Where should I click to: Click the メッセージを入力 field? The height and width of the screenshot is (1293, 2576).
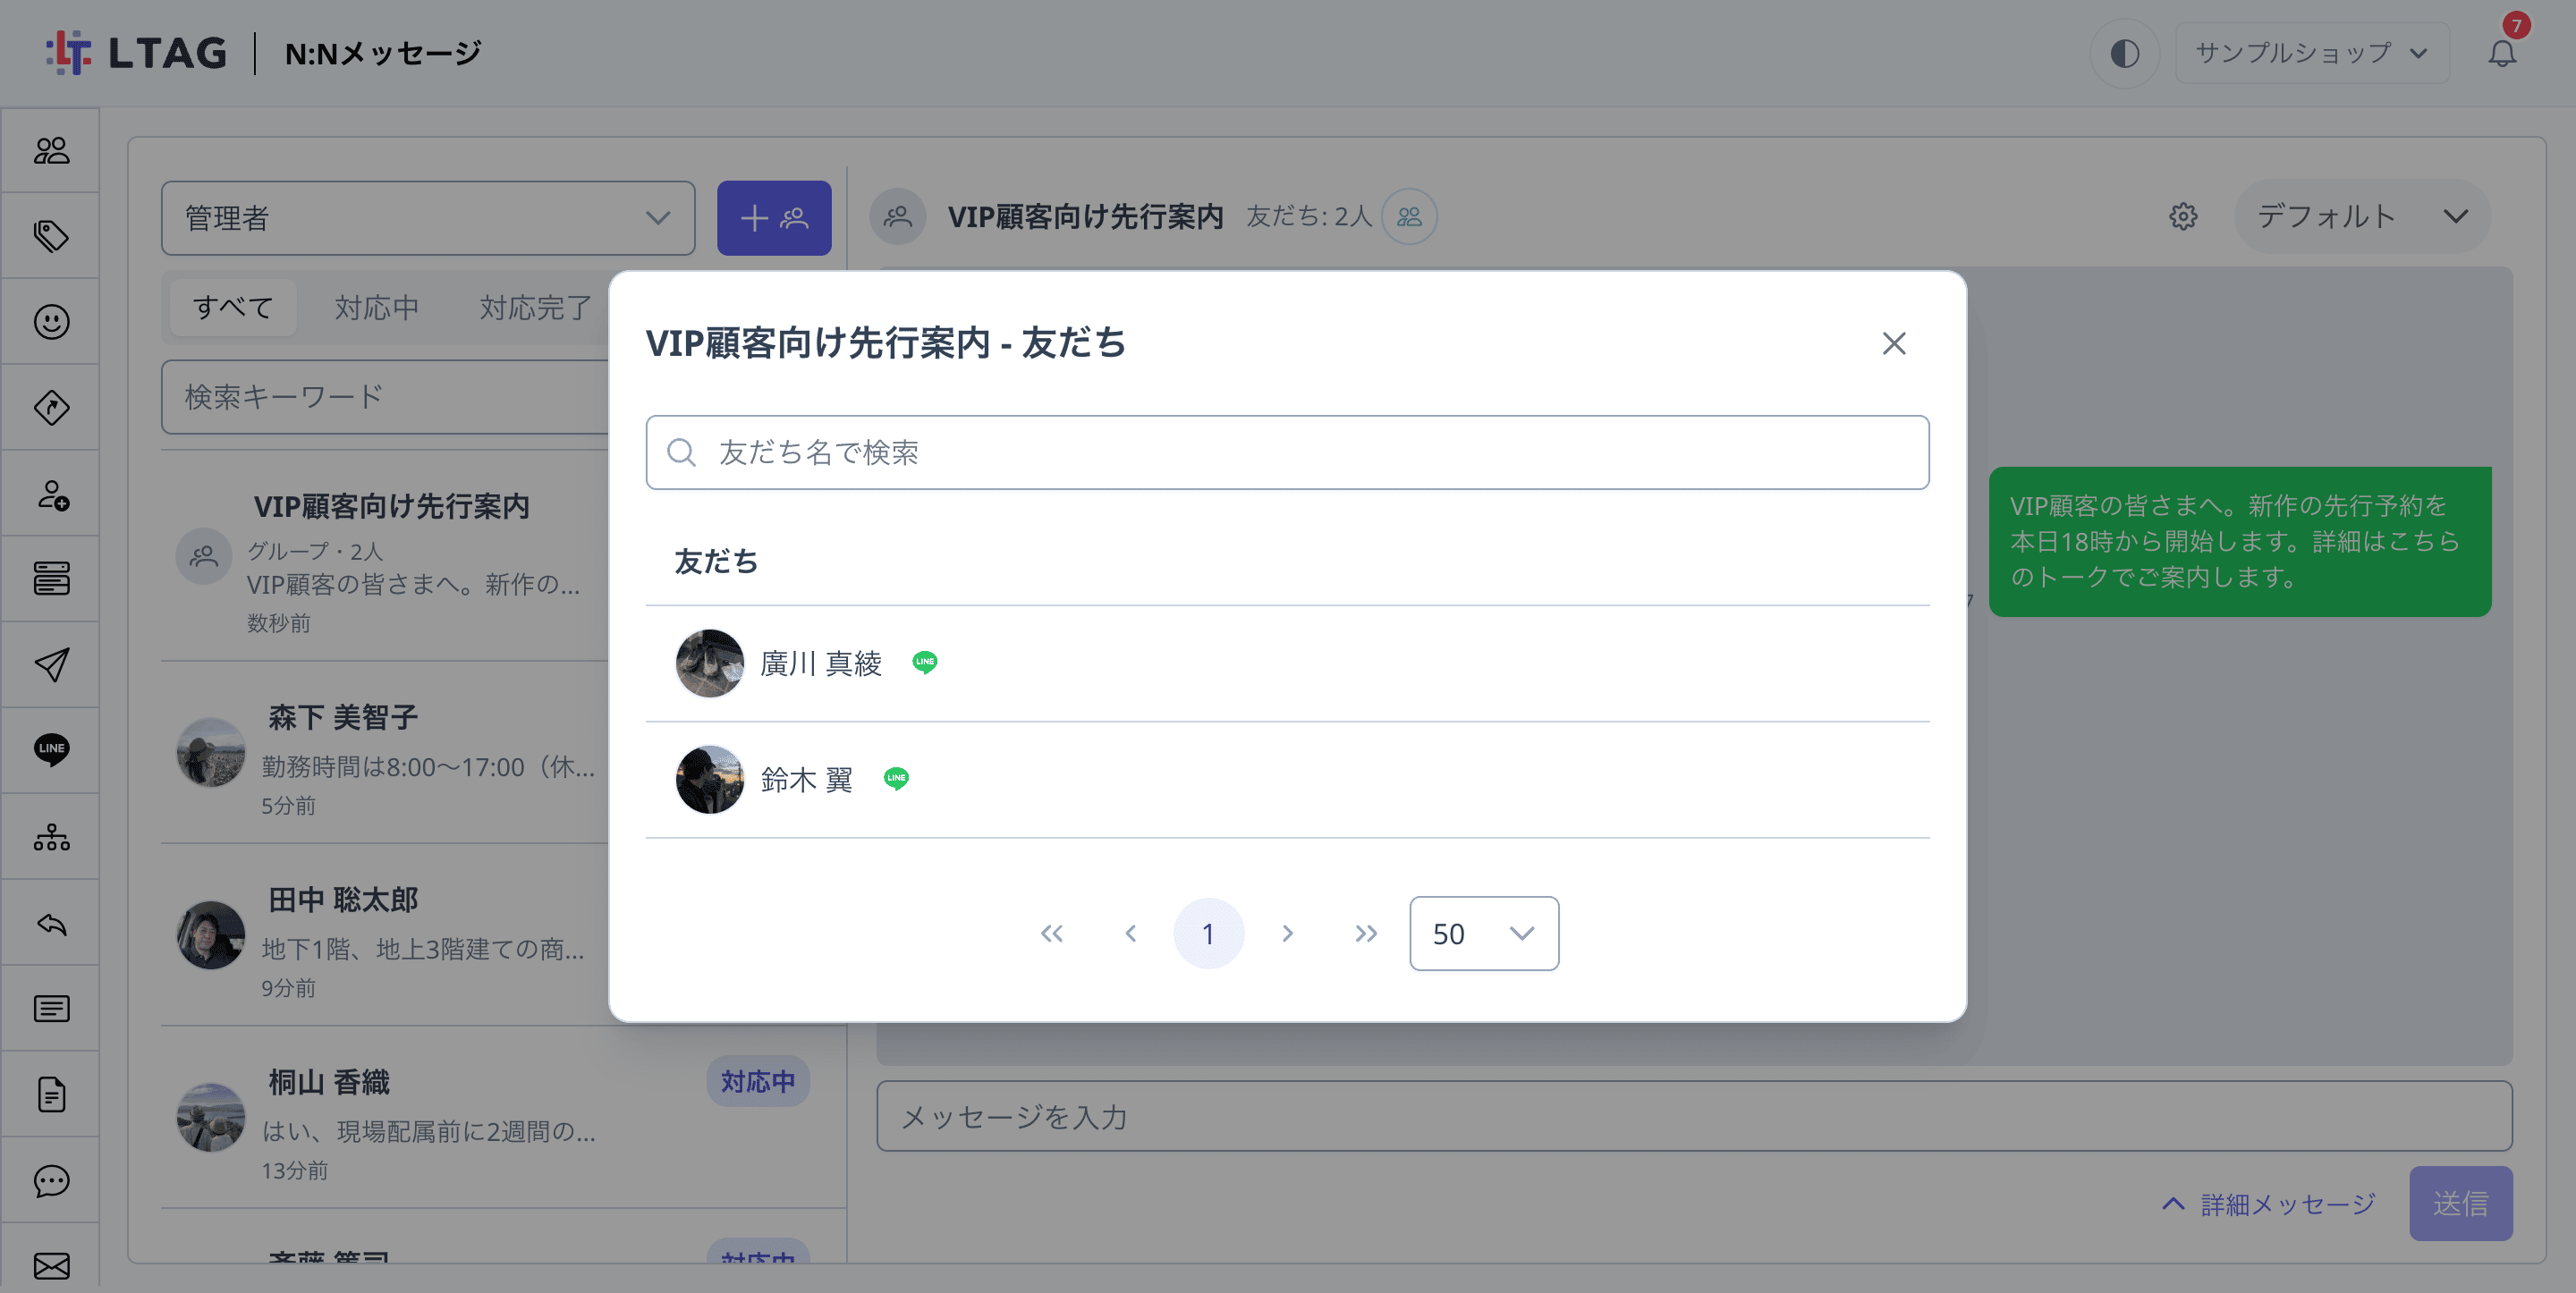(1694, 1116)
